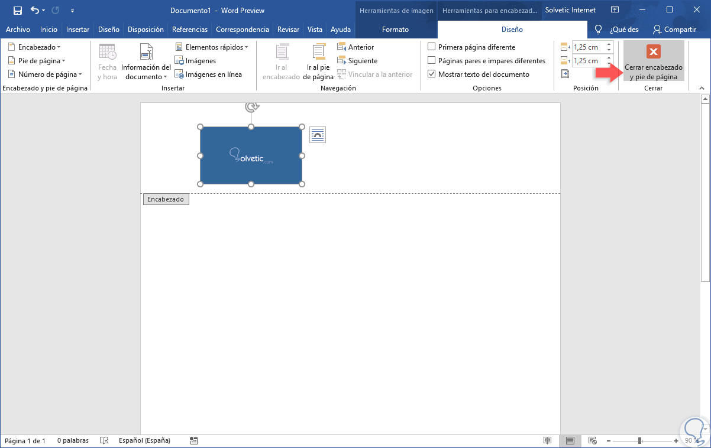Click Español (España) language indicator
The width and height of the screenshot is (711, 448).
coord(144,441)
